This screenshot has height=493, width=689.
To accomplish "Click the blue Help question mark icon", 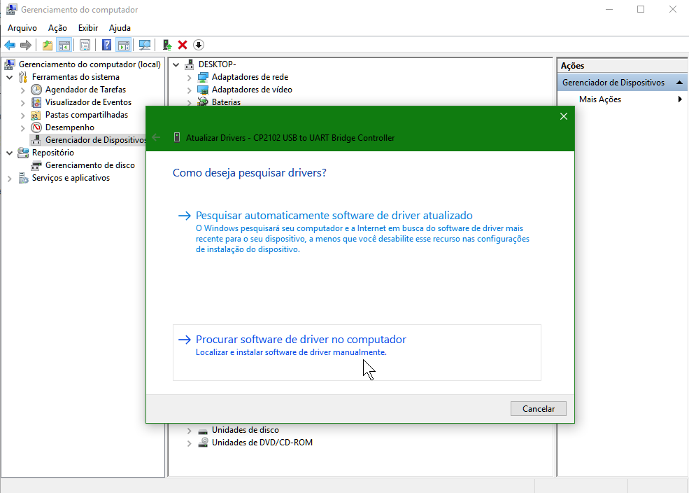I will click(x=106, y=45).
